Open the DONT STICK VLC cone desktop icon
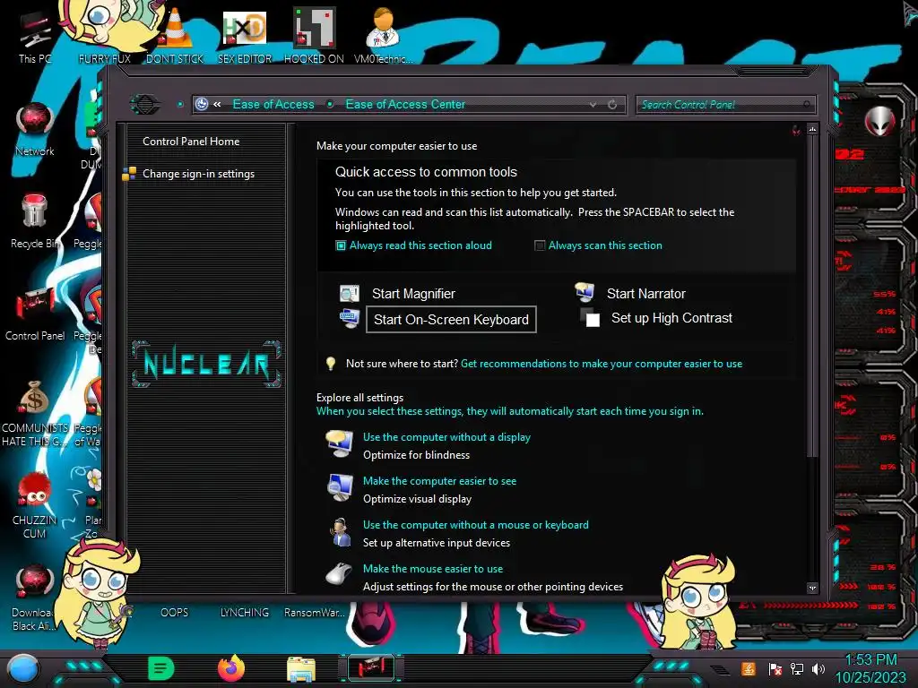Screen dimensions: 918x688 click(175, 36)
